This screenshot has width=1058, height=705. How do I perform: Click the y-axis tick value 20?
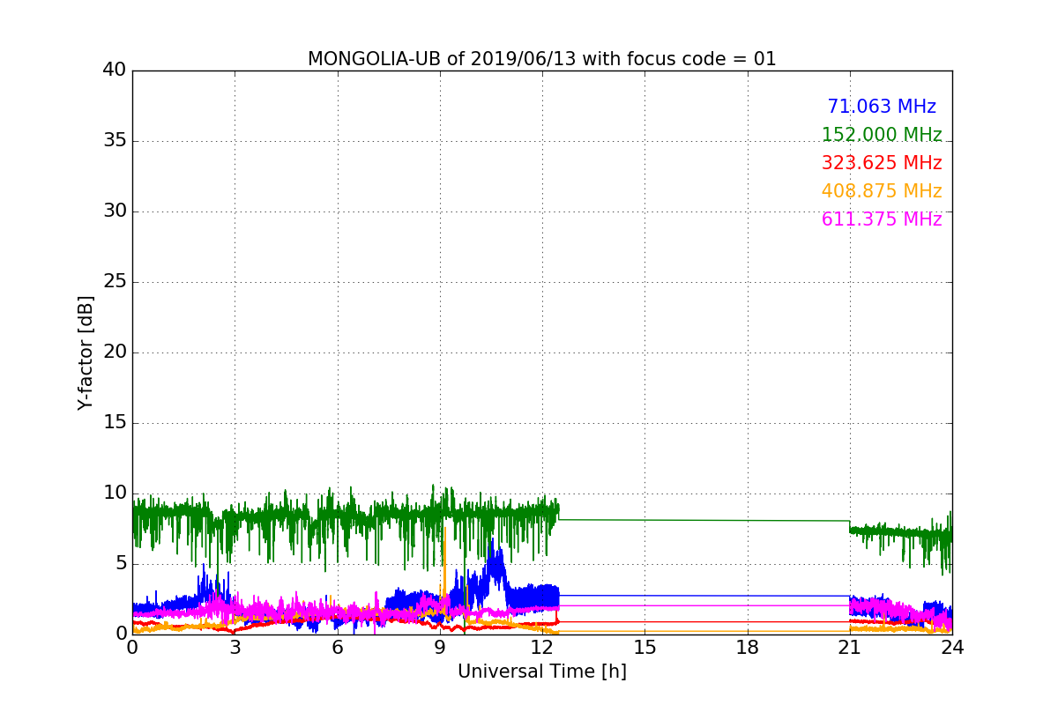click(115, 352)
